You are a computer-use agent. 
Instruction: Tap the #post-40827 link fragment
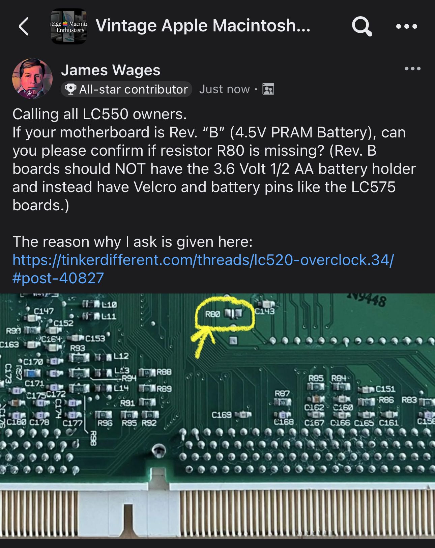(x=58, y=278)
